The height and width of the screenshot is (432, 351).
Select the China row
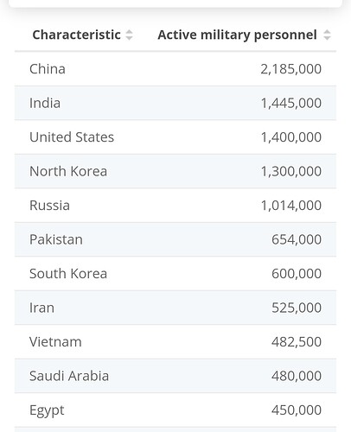(x=175, y=69)
